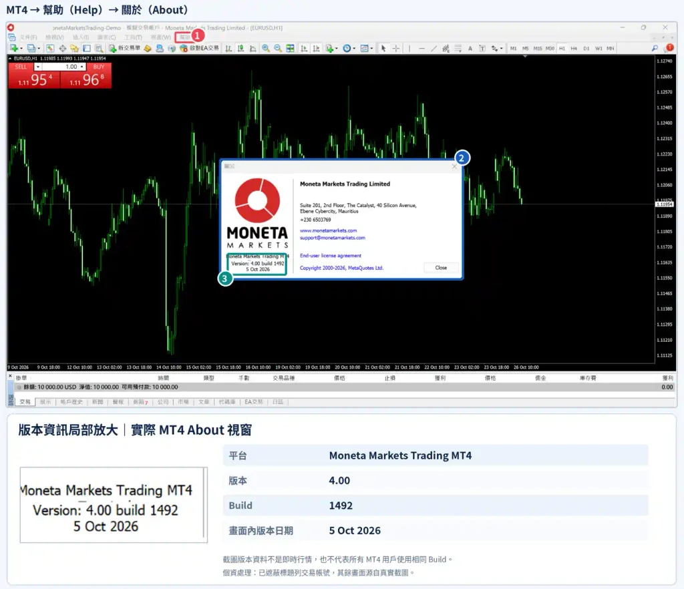684x589 pixels.
Task: Open the arrows objects dropdown
Action: [x=497, y=48]
